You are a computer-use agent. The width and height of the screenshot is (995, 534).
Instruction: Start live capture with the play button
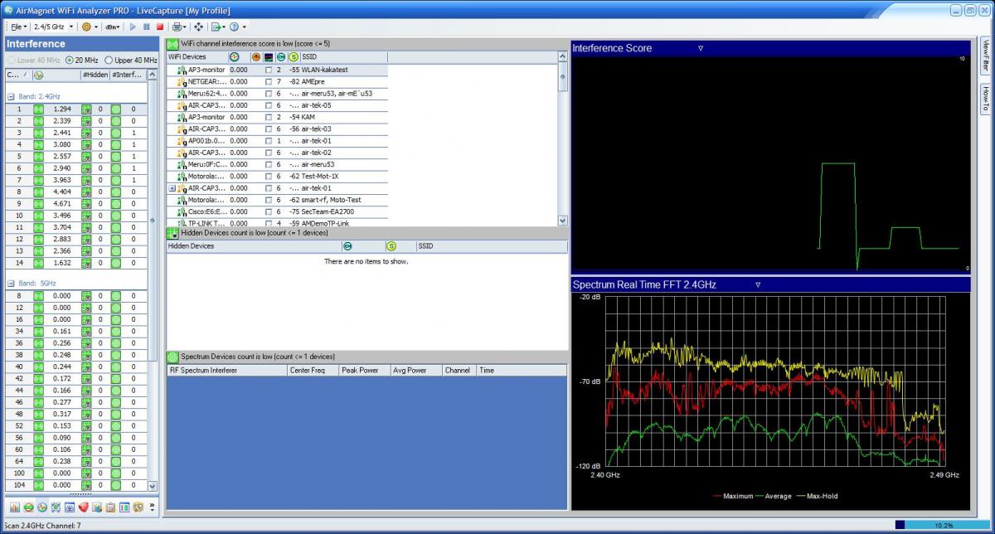(133, 27)
